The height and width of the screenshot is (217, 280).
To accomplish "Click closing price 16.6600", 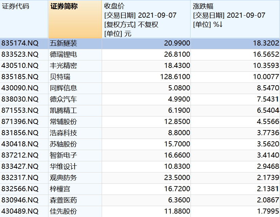I will pyautogui.click(x=177, y=155).
